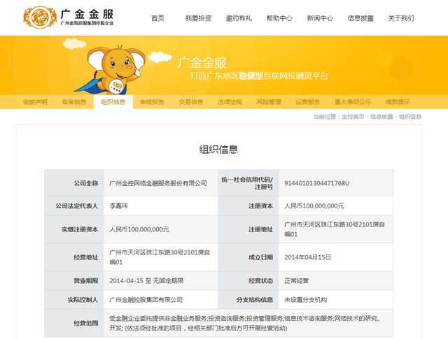
Task: Switch to the 重大事项公示 tab
Action: 353,102
